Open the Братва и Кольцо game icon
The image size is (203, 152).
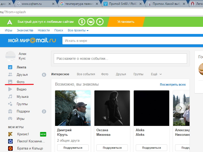point(10,148)
